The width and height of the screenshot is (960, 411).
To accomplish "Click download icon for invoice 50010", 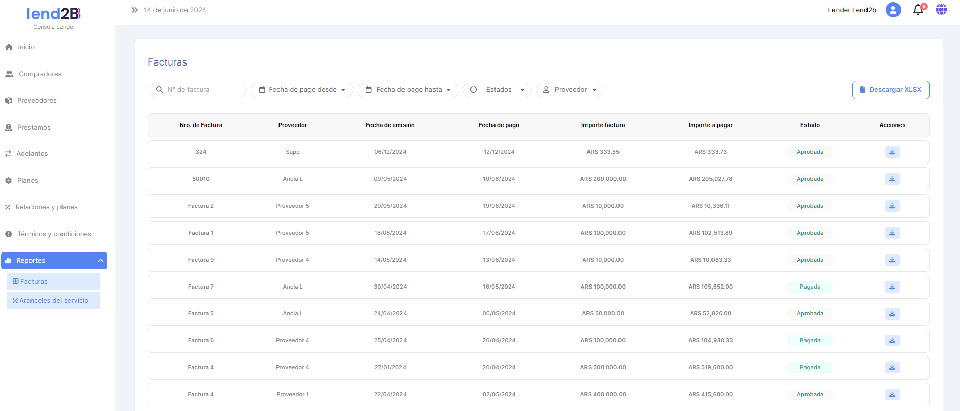I will (x=892, y=179).
